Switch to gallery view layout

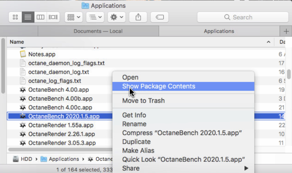click(53, 17)
